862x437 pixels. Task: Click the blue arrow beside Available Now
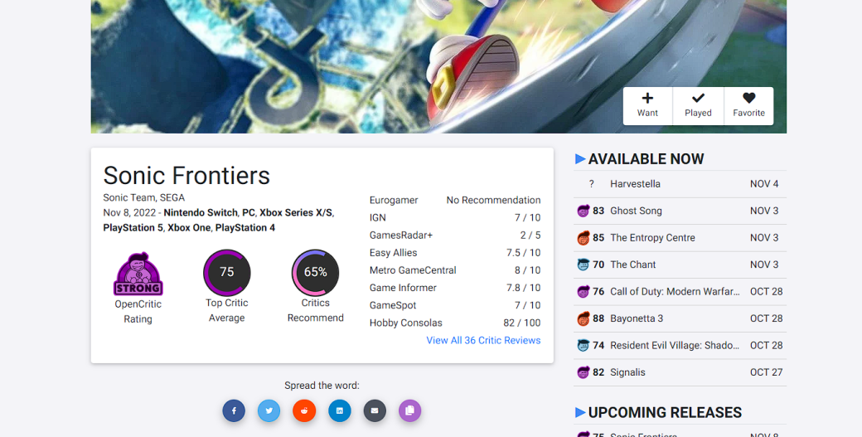pos(580,159)
